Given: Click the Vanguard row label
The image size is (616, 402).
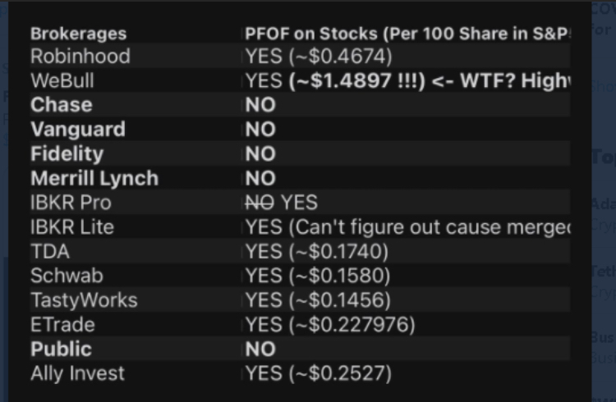Looking at the screenshot, I should tap(78, 130).
